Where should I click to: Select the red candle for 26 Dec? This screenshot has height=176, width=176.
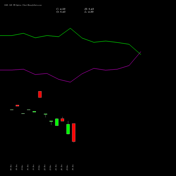click(x=62, y=120)
